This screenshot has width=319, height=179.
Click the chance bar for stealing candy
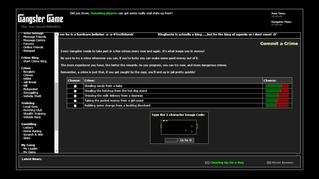(x=277, y=86)
